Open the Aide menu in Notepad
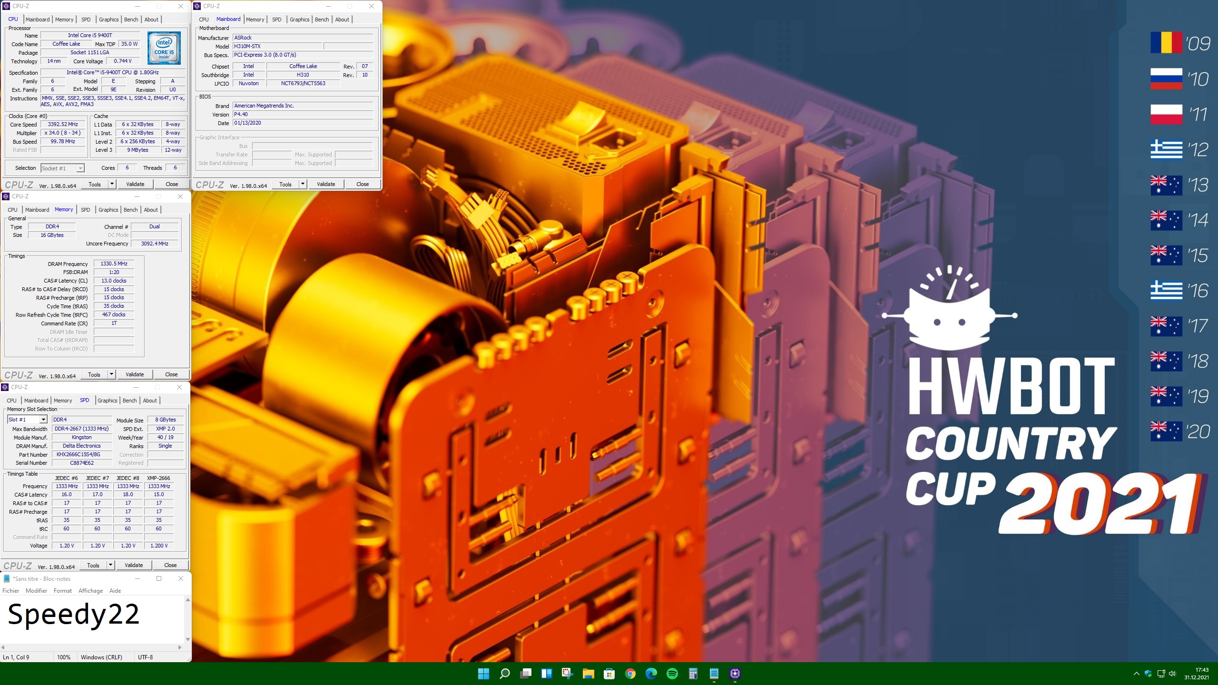Screen dimensions: 1218x685 [115, 591]
